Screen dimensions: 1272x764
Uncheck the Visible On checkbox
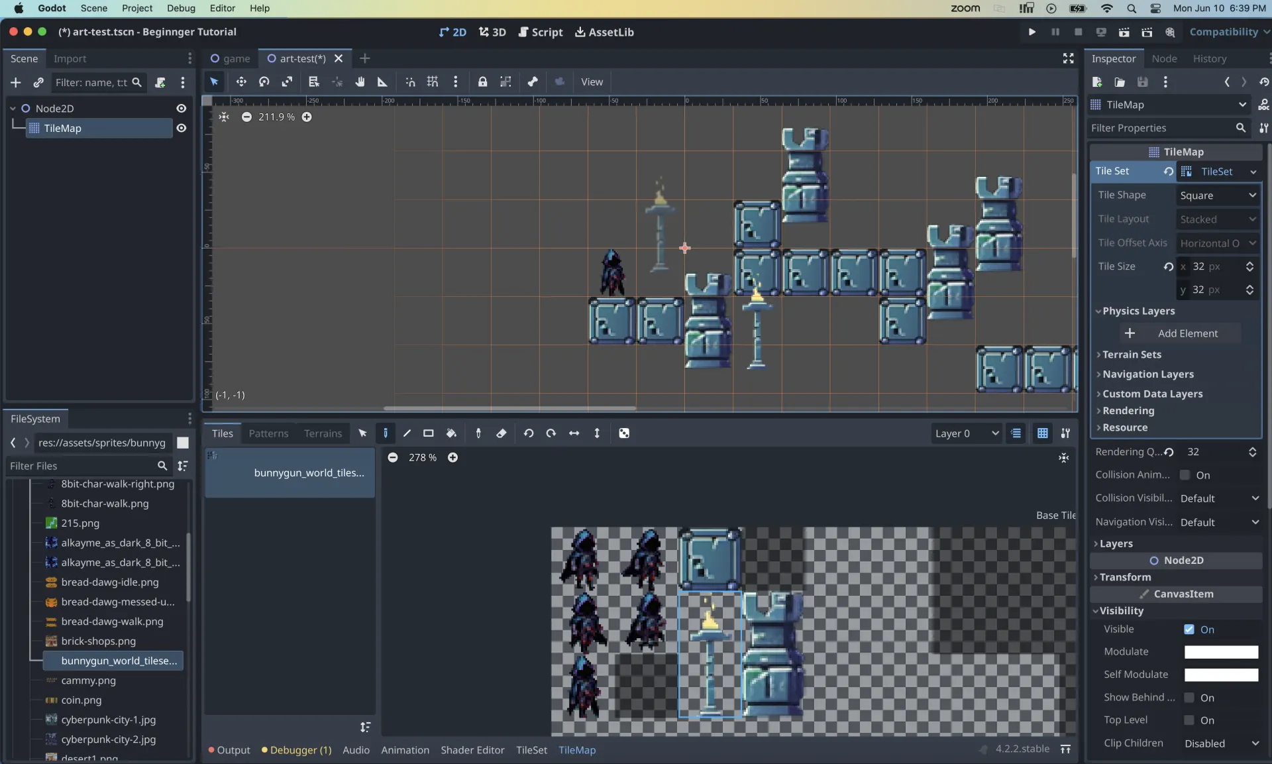(1189, 629)
